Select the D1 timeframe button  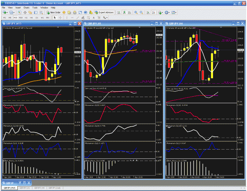37,18
